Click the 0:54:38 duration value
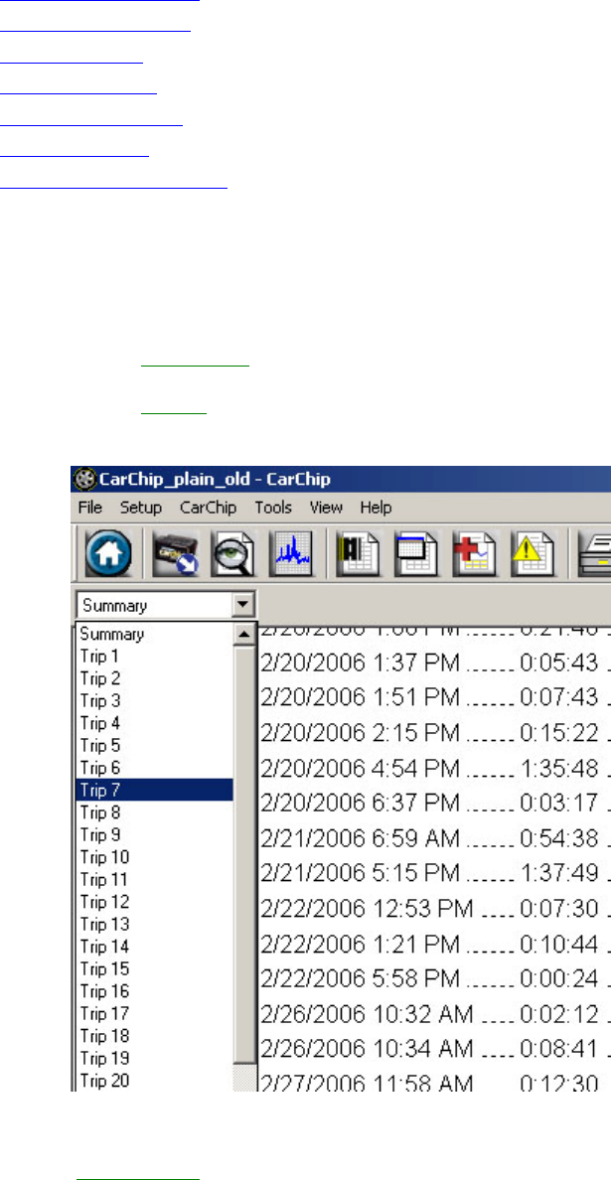 click(x=559, y=837)
